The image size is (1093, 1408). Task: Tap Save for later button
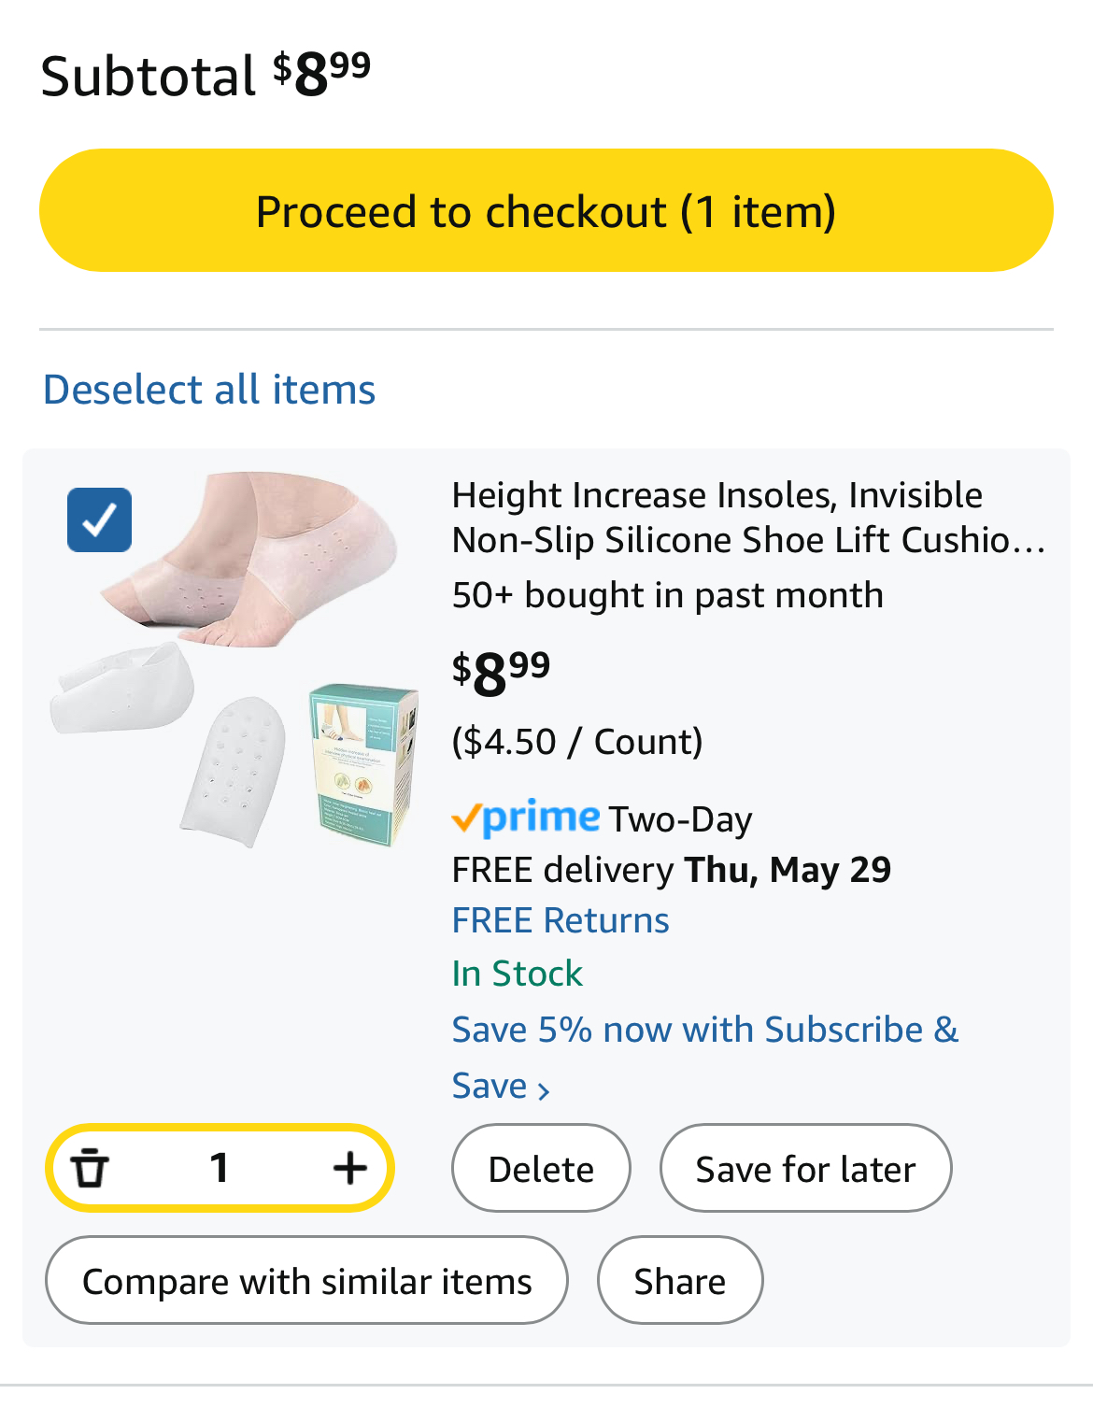point(805,1169)
